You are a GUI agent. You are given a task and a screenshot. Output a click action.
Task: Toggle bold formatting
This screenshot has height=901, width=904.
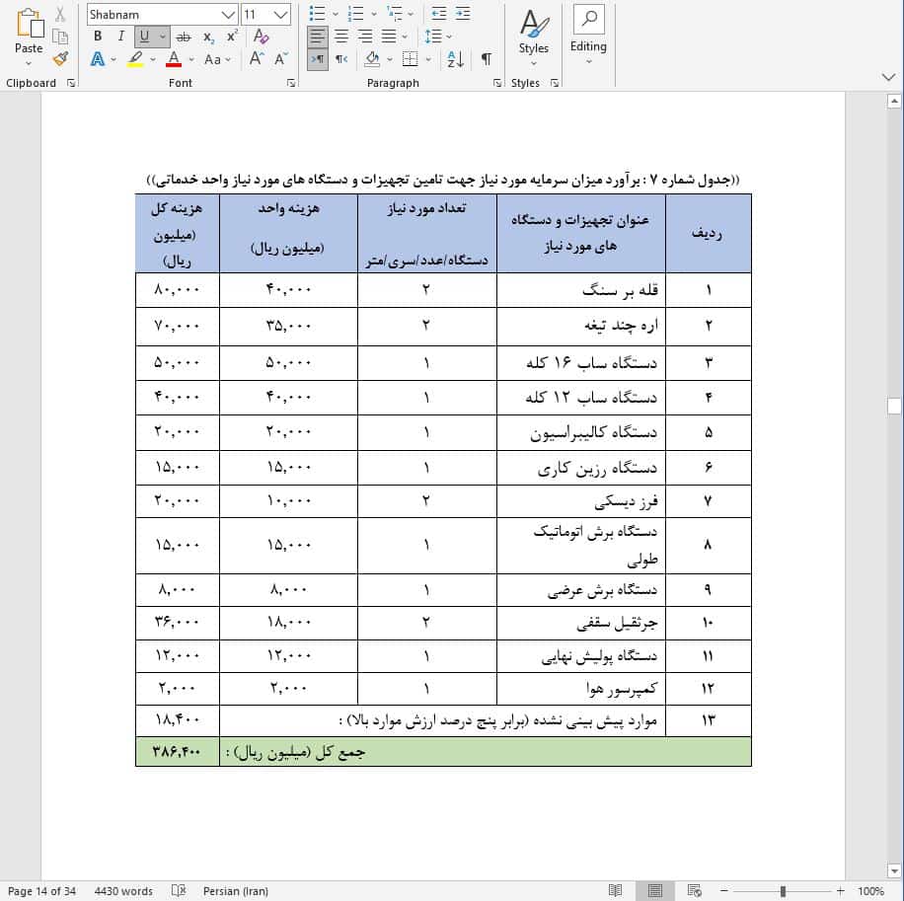[x=97, y=36]
